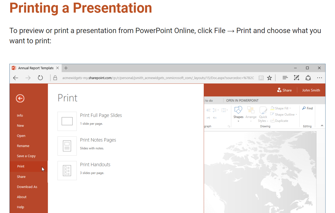Expand the Arrange dropdown arrow

251,121
